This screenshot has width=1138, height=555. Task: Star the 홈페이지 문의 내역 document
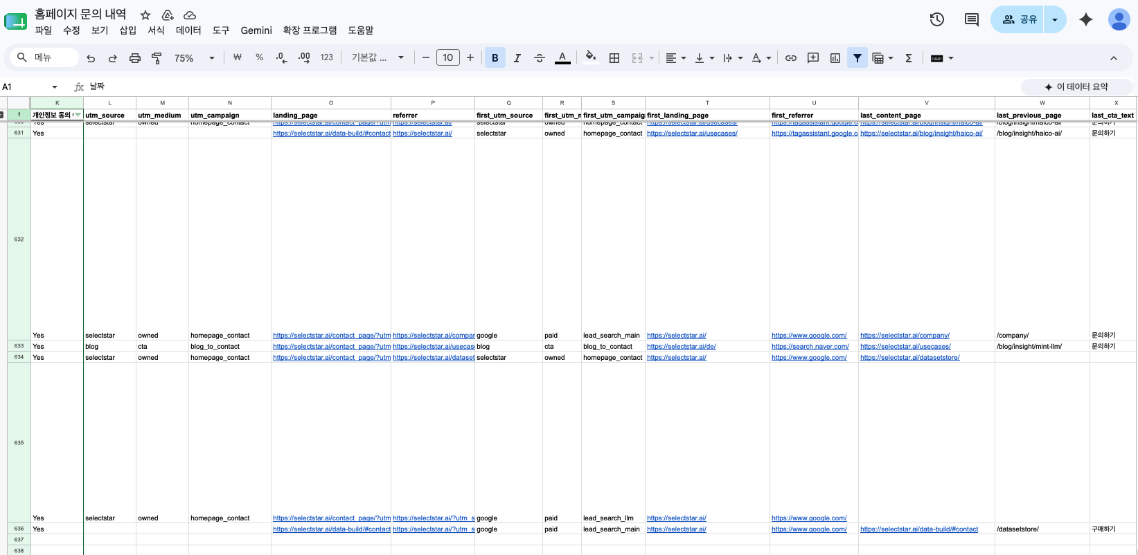pyautogui.click(x=145, y=15)
